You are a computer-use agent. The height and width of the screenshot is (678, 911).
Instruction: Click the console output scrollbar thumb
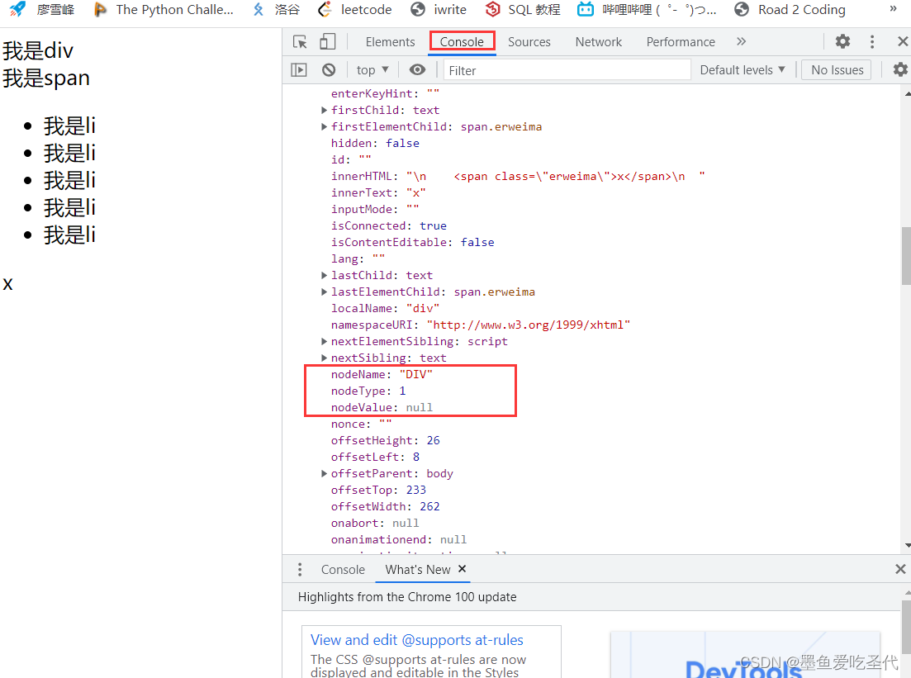point(906,256)
